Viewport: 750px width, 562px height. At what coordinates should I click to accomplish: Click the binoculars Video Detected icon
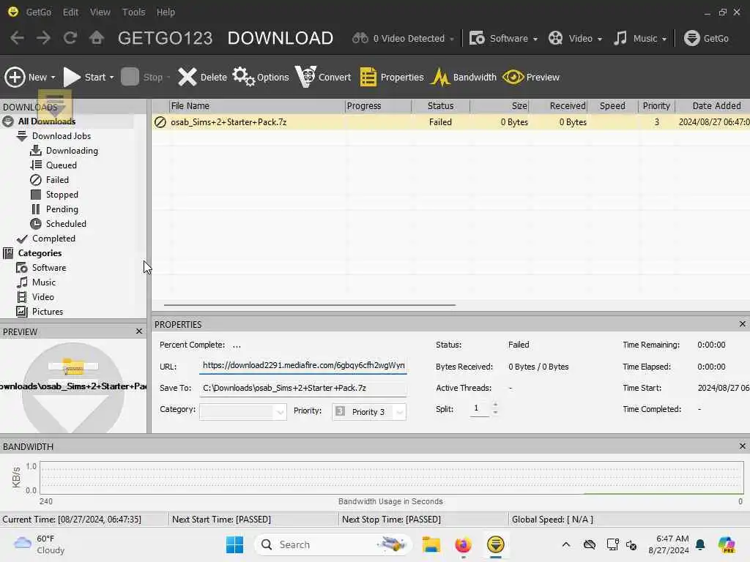pos(360,38)
